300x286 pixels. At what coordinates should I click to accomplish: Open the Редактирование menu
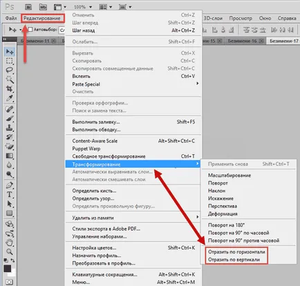pyautogui.click(x=42, y=18)
